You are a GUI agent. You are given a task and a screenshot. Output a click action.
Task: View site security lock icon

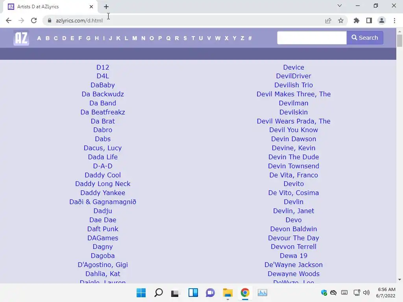(50, 20)
